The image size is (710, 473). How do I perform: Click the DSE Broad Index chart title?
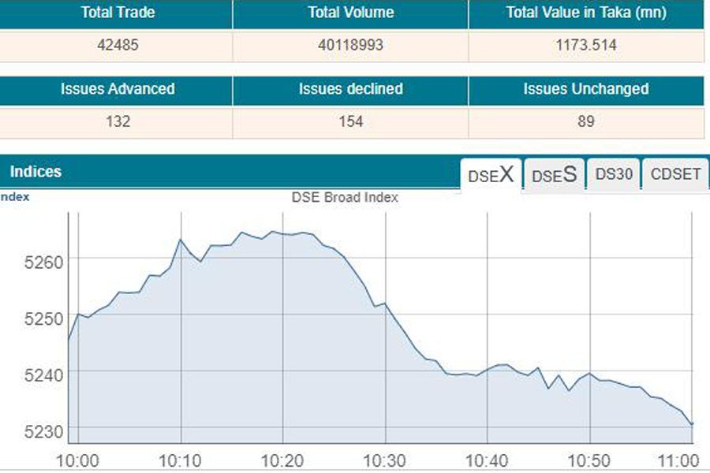coord(345,198)
